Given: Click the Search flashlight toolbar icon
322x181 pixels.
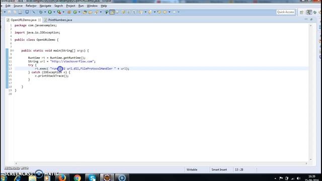Looking at the screenshot, I should click(96, 12).
